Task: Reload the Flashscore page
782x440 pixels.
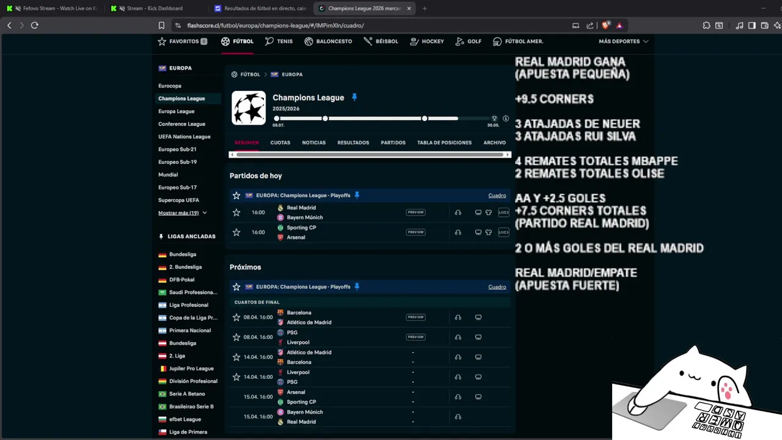Action: [34, 25]
